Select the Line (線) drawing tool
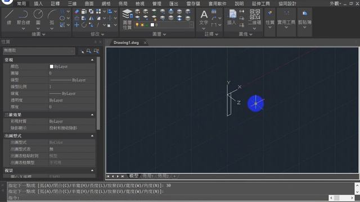 tap(9, 17)
